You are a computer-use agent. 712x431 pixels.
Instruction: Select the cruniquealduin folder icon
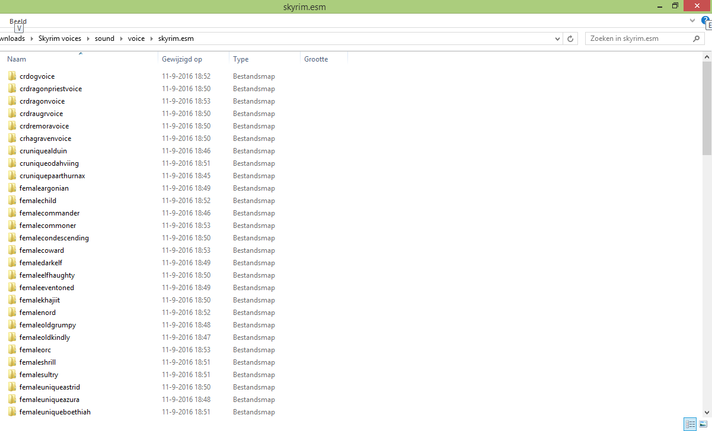tap(12, 151)
